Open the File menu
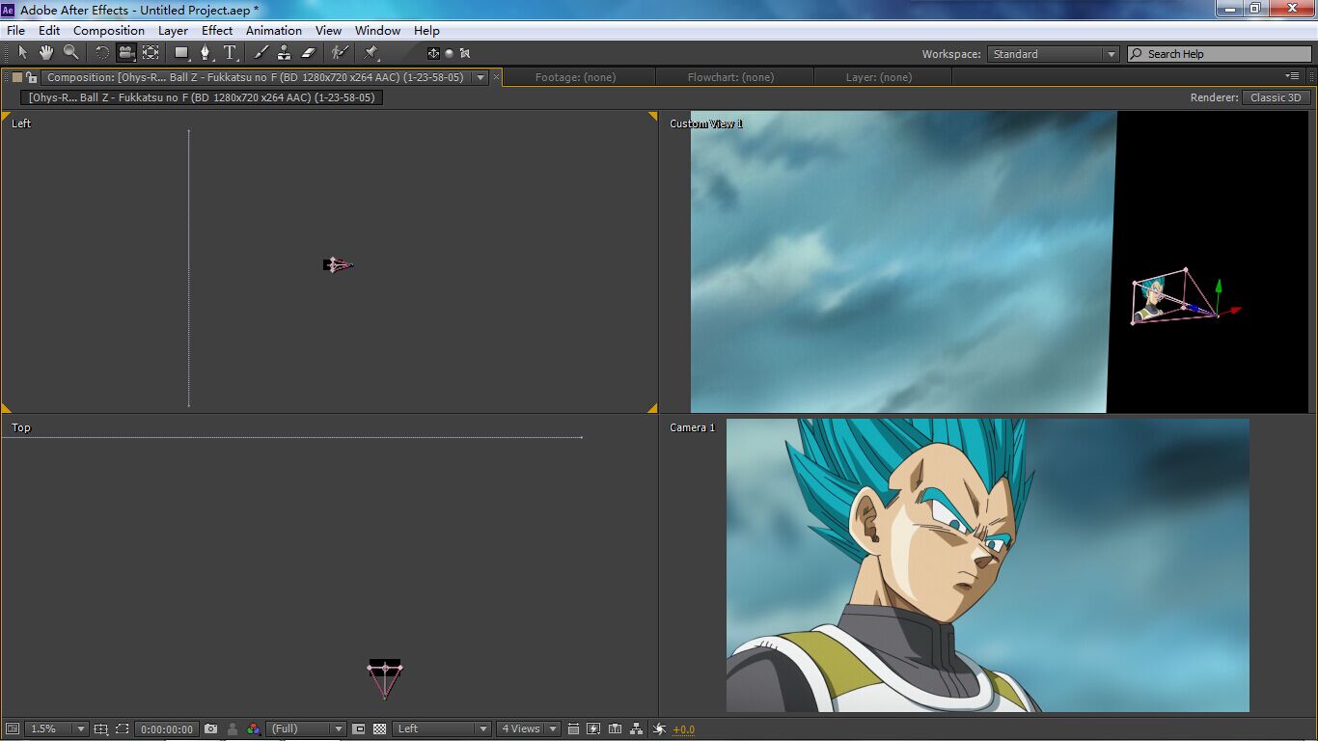This screenshot has width=1318, height=741. pyautogui.click(x=15, y=31)
